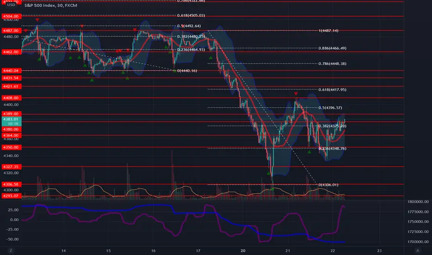Image resolution: width=432 pixels, height=255 pixels.
Task: Select the 0.618(4417.95) Fibonacci level label
Action: 332,89
